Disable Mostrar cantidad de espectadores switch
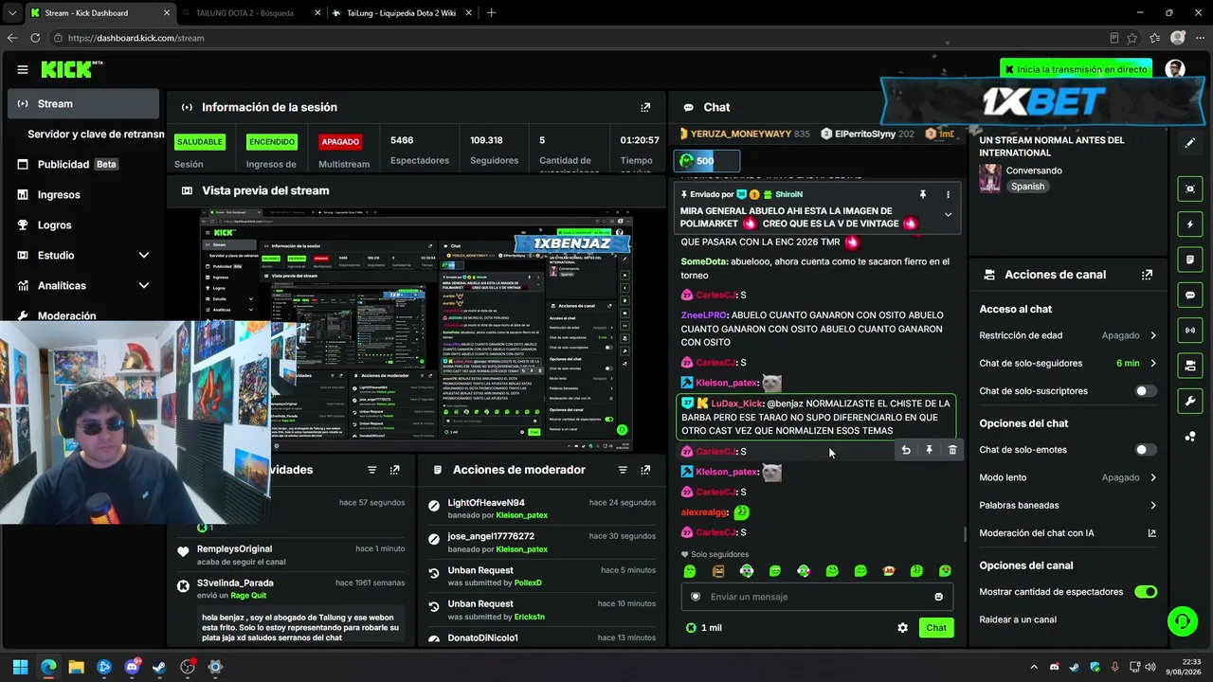This screenshot has width=1213, height=682. click(1146, 592)
